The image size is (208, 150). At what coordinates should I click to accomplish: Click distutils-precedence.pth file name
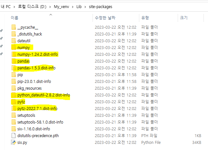click(38, 136)
